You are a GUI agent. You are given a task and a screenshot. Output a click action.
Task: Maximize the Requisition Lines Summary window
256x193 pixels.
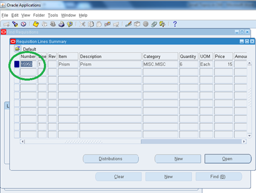click(x=247, y=41)
